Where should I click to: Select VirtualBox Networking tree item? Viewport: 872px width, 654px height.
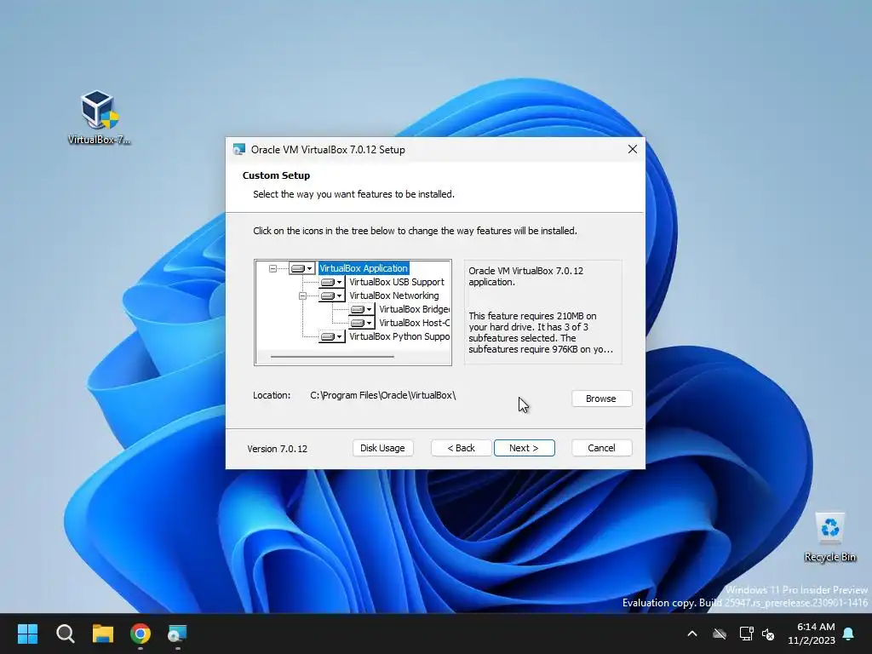[393, 295]
